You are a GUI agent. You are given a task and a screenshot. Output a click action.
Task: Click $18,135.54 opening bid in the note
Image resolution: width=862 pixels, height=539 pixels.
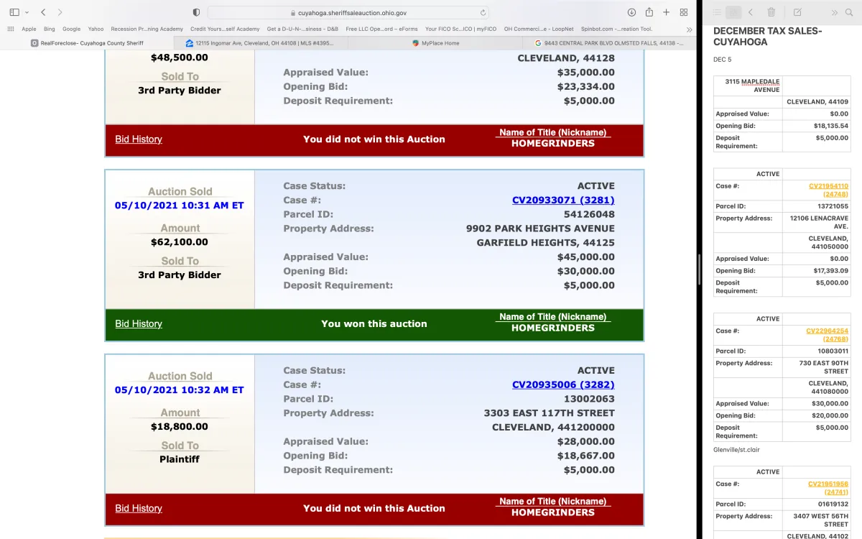pyautogui.click(x=830, y=126)
